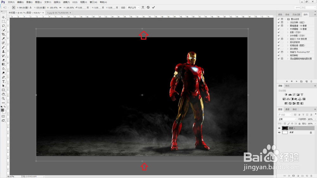Select the Move tool
317x178 pixels.
[3, 17]
